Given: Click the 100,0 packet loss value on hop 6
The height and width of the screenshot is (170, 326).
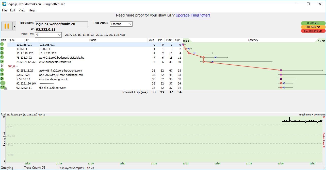Looking at the screenshot, I should [x=11, y=66].
